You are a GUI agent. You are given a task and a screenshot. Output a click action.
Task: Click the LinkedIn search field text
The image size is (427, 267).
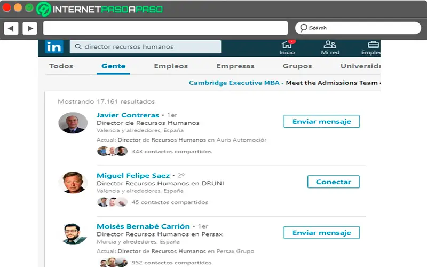pos(129,47)
